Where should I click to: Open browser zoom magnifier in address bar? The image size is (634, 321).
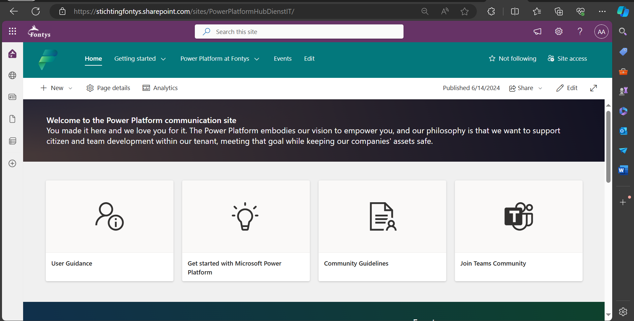(425, 12)
